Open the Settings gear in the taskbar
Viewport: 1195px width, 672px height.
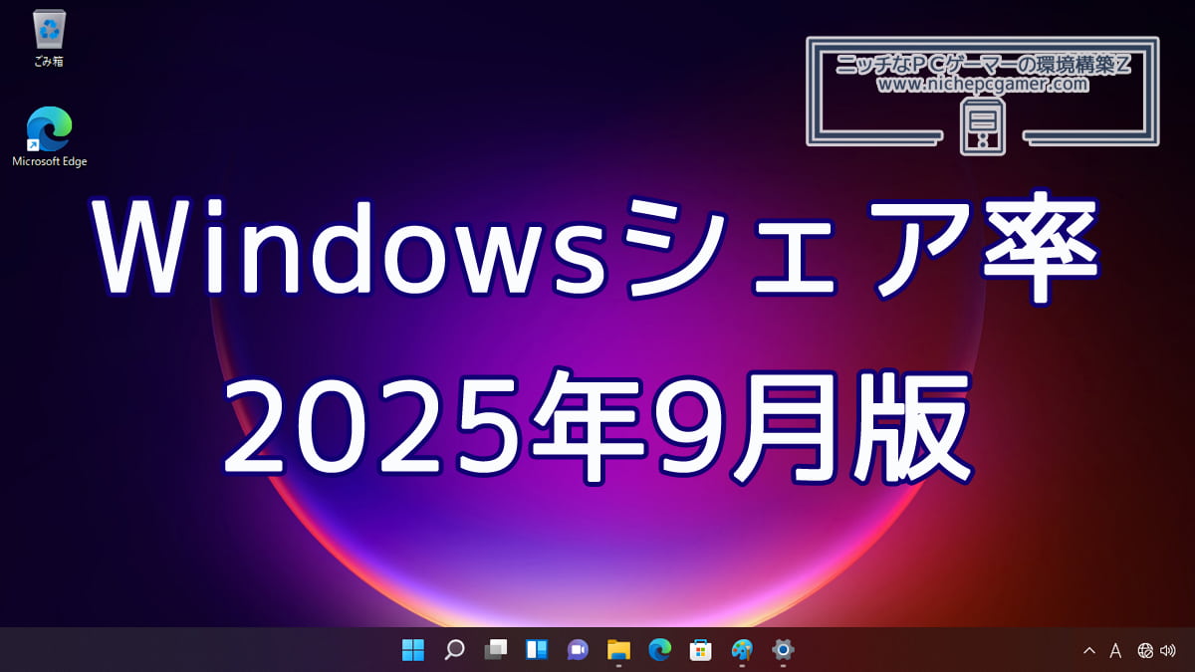[x=783, y=650]
